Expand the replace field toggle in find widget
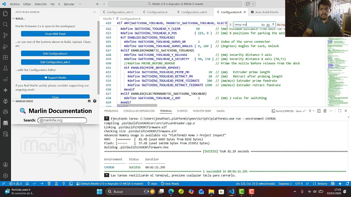This screenshot has width=351, height=197. (x=230, y=25)
